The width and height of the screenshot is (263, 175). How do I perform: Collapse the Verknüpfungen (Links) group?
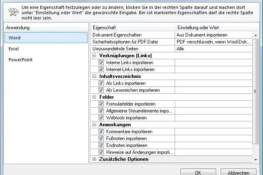pos(94,56)
